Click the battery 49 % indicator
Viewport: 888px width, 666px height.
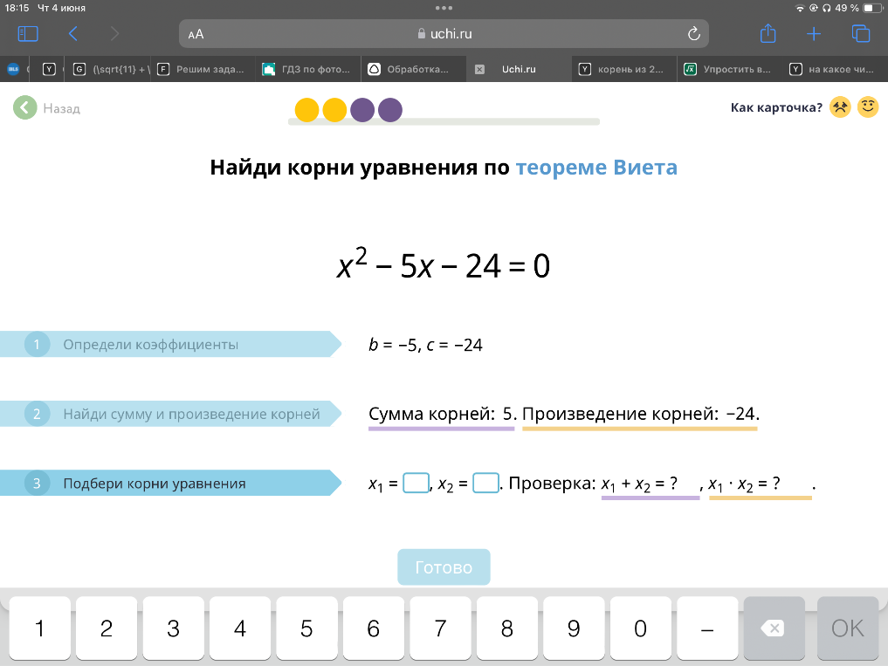click(x=859, y=8)
